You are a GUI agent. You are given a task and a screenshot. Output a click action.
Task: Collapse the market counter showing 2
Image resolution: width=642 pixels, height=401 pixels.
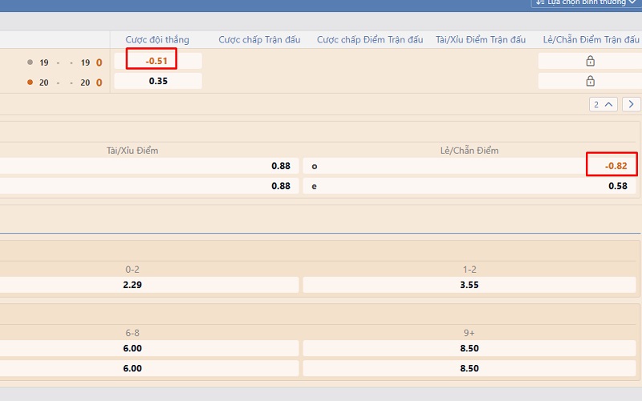[603, 104]
